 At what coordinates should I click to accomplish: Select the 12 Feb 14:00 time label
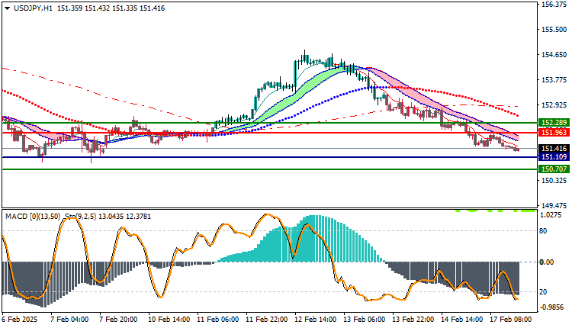316,320
